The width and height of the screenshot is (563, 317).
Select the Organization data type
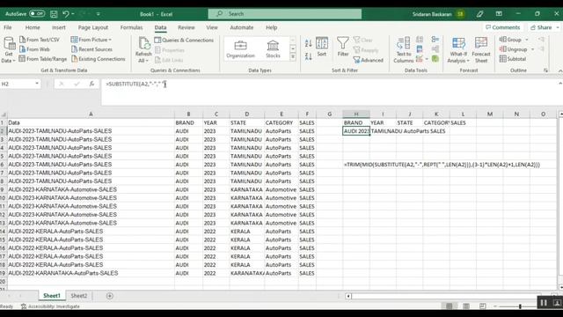(x=240, y=49)
